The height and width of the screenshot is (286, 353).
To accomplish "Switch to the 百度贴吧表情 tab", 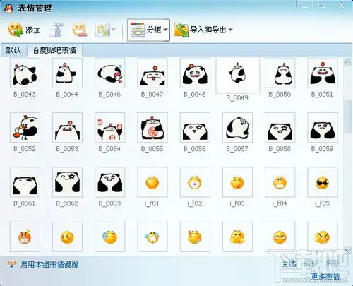I will [x=54, y=50].
